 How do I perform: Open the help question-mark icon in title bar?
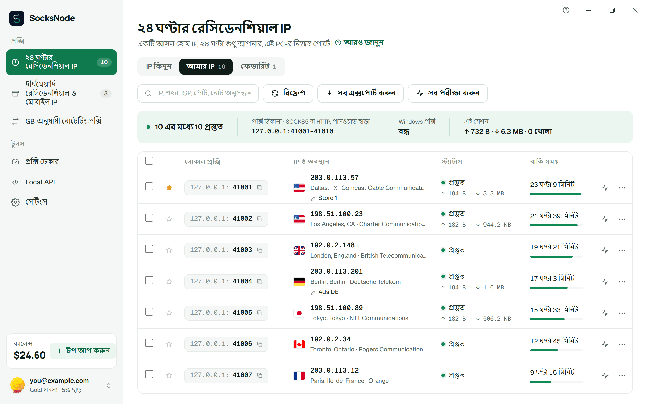(566, 10)
